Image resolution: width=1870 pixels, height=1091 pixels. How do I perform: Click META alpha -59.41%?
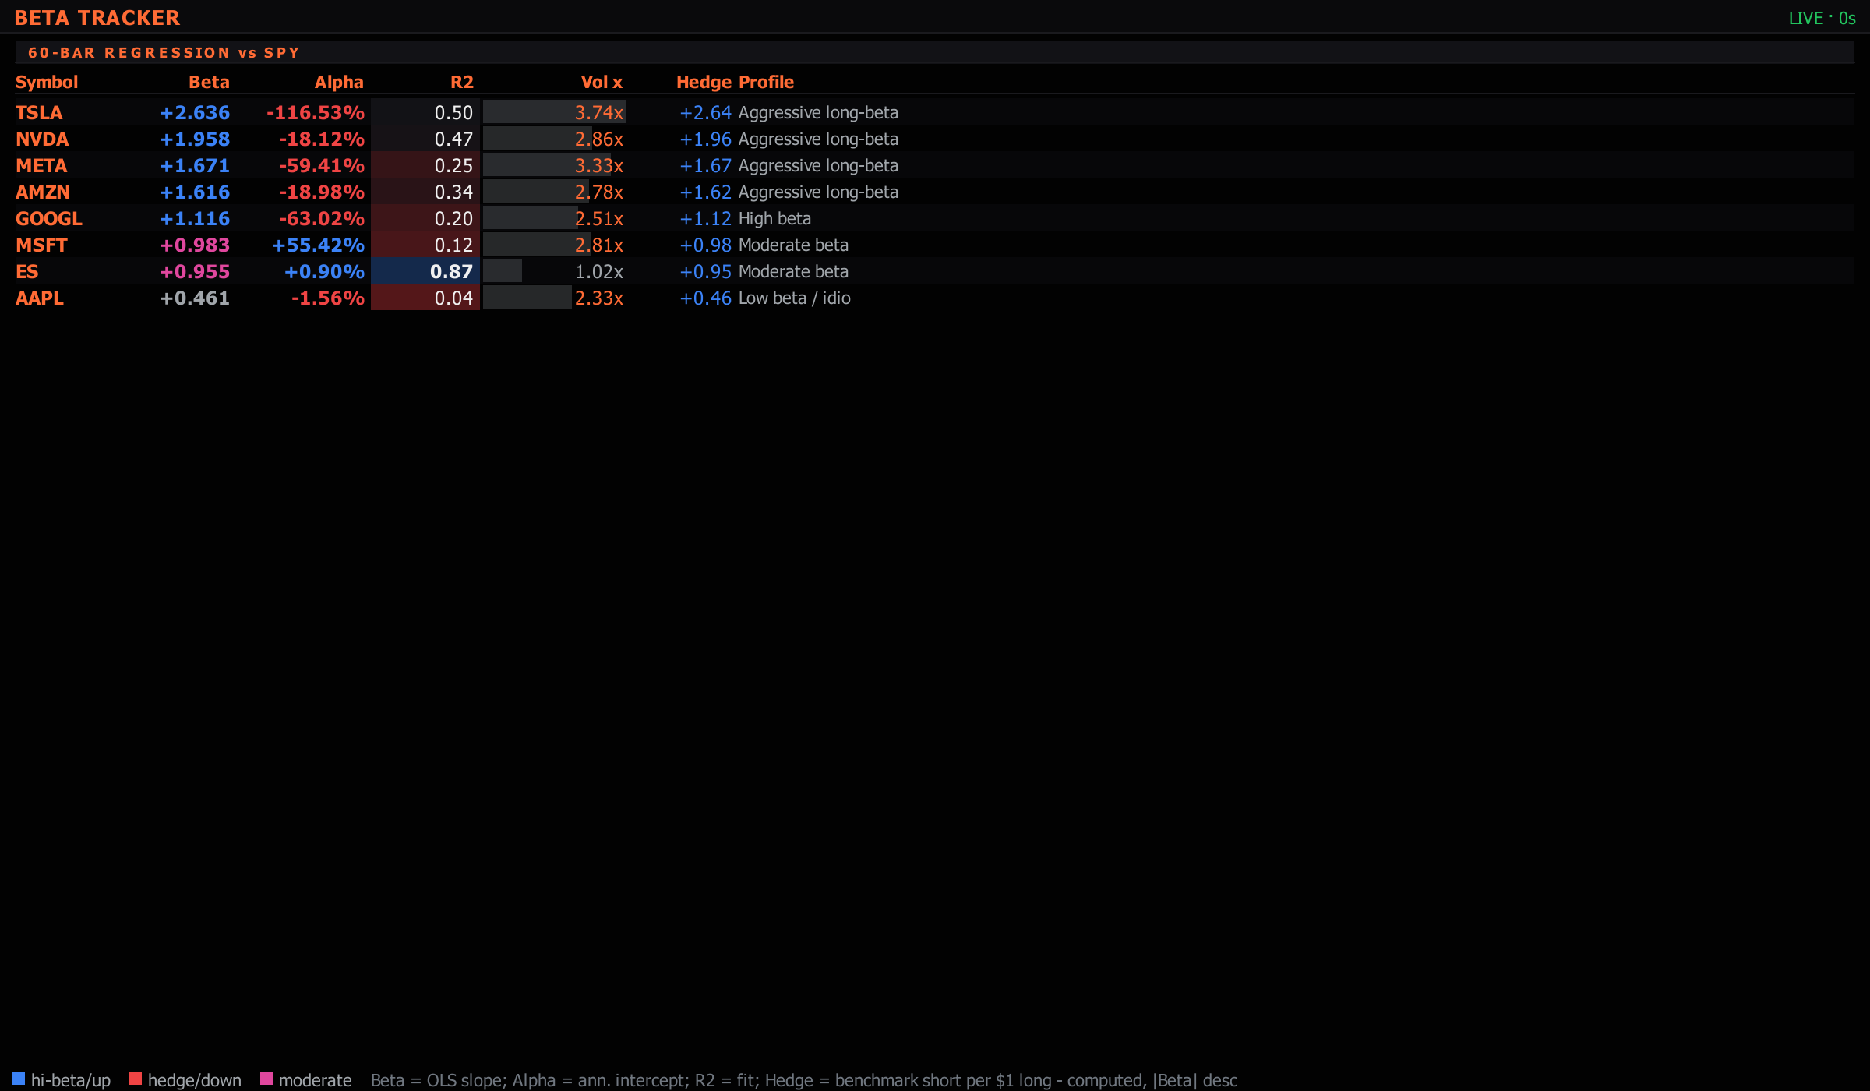[322, 165]
